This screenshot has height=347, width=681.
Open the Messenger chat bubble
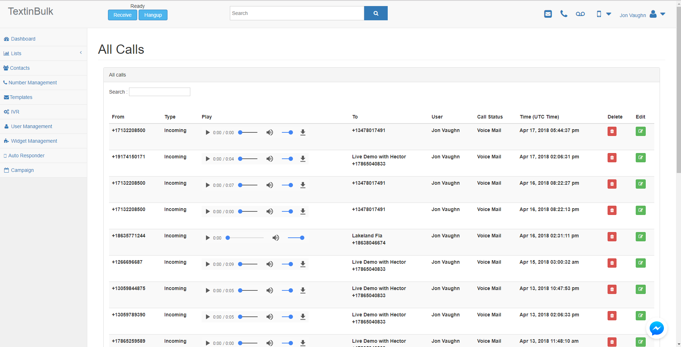pyautogui.click(x=656, y=328)
